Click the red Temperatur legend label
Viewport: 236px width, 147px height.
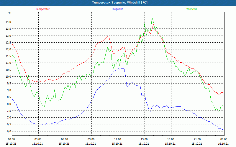click(x=42, y=9)
